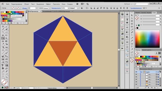162x91 pixels.
Task: Set paint mode to None at toolbox bottom
Action: pyautogui.click(x=7, y=88)
